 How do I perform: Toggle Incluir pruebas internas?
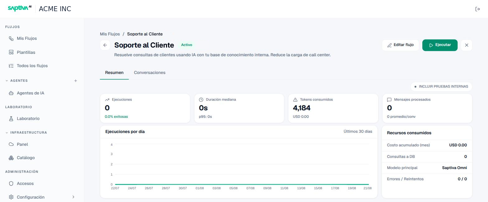point(441,87)
